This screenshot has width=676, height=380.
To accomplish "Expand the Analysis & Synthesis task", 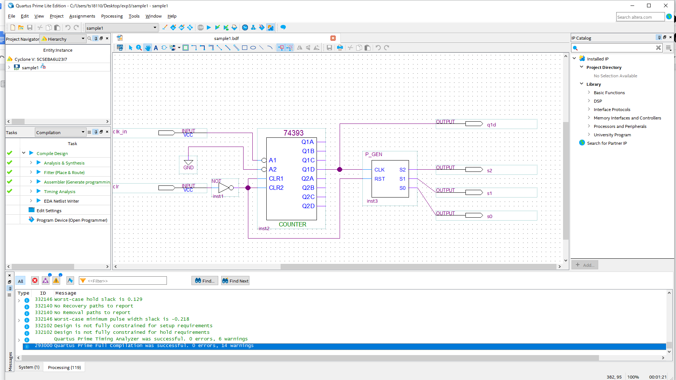I will [x=31, y=162].
